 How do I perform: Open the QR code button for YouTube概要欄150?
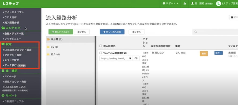(136, 58)
